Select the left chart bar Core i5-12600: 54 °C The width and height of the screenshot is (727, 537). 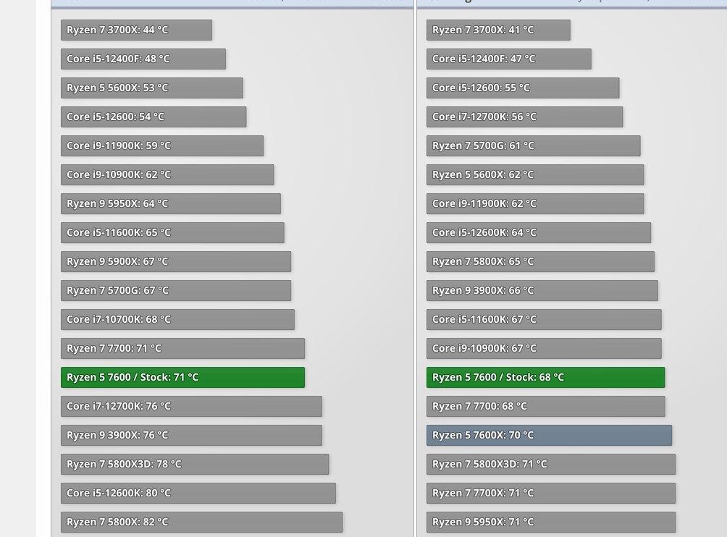pos(154,117)
